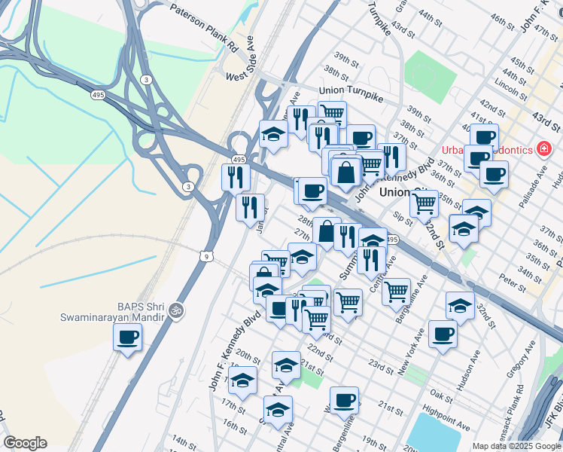563x452 pixels.
Task: Click the Map data ©2025 Google attribution
Action: click(x=517, y=447)
